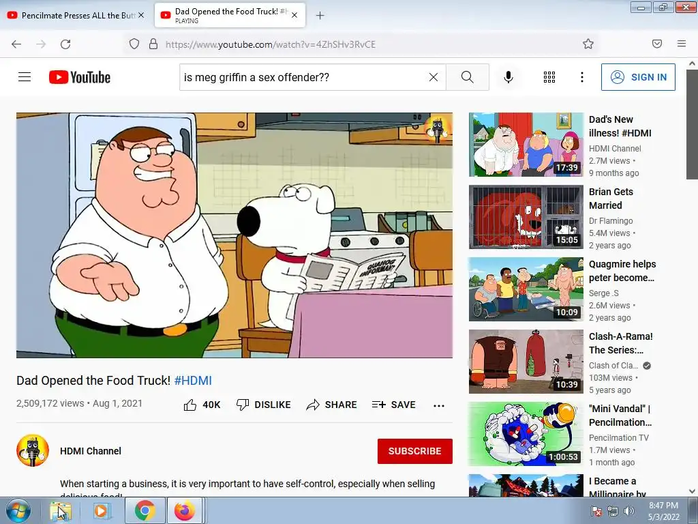The height and width of the screenshot is (524, 698).
Task: Clear the search box text
Action: point(433,77)
